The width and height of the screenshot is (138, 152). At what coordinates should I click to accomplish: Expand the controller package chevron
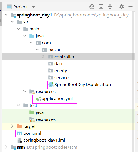tap(43, 57)
